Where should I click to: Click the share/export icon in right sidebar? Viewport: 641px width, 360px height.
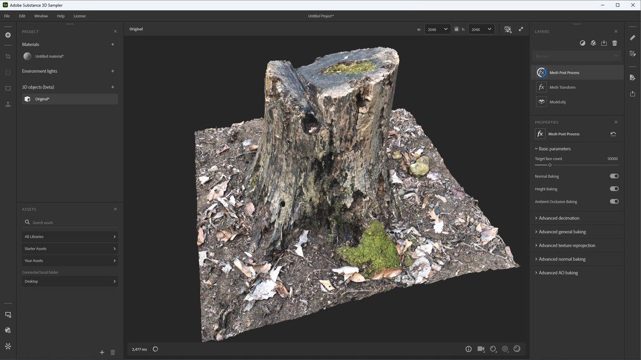pos(632,93)
